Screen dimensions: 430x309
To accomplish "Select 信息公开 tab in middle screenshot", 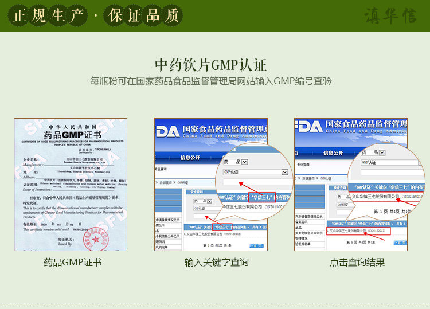I will 190,158.
